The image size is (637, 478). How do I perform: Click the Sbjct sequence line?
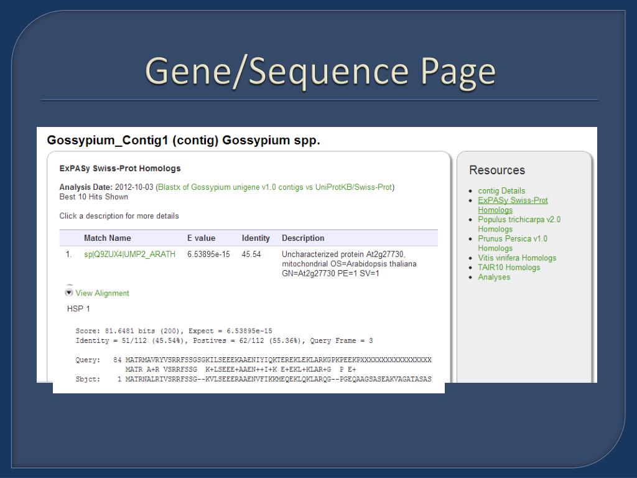coord(254,379)
